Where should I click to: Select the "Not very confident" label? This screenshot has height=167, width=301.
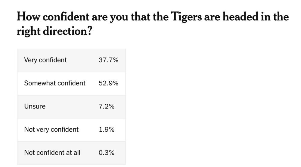51,130
